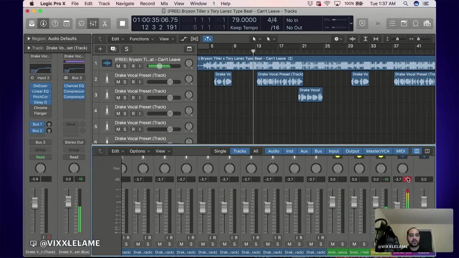
Task: Click DeEsser plugin slot
Action: (40, 86)
